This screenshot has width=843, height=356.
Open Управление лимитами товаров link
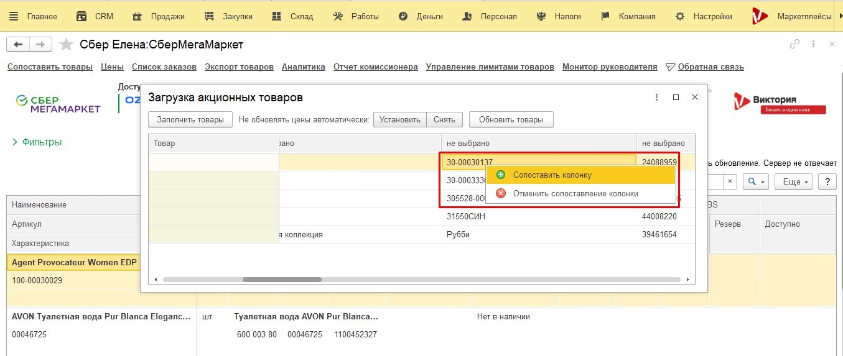490,66
